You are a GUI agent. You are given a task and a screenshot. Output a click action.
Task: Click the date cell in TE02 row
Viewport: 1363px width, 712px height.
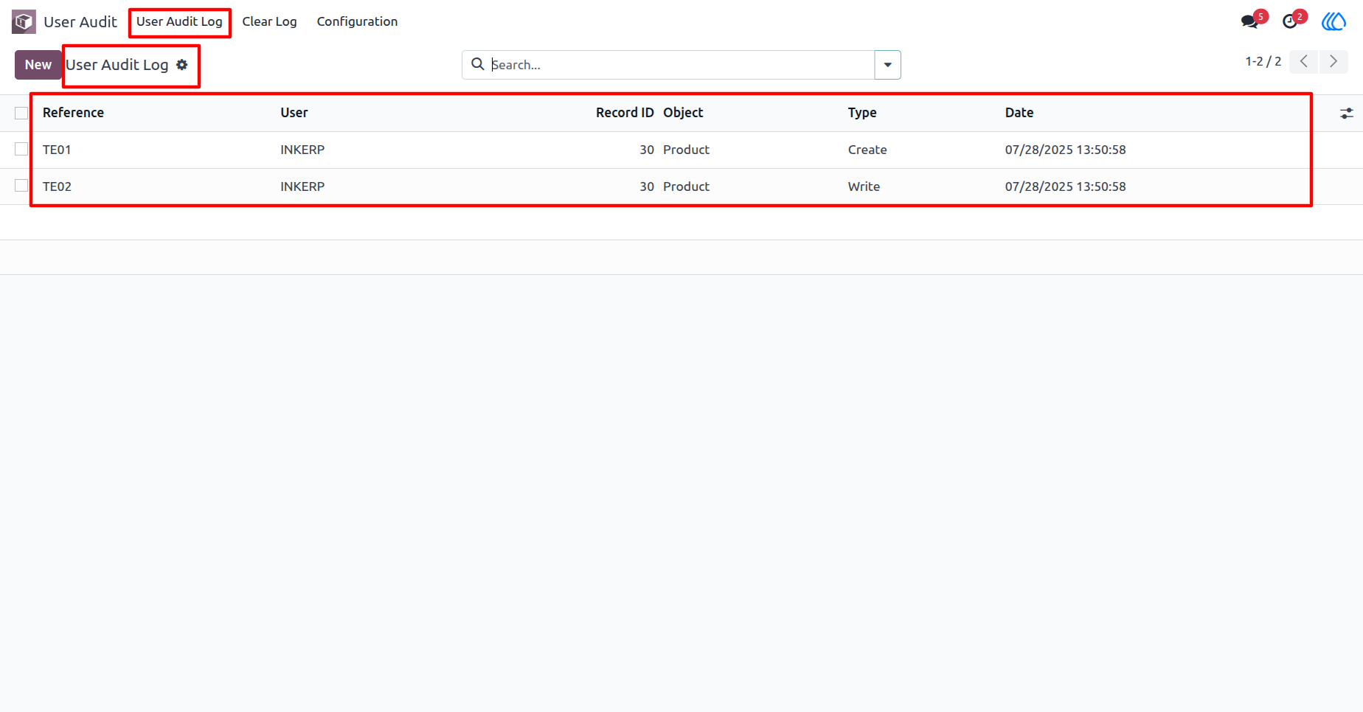pyautogui.click(x=1065, y=186)
